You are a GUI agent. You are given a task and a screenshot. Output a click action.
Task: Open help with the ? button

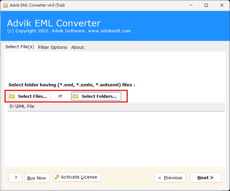click(16, 177)
